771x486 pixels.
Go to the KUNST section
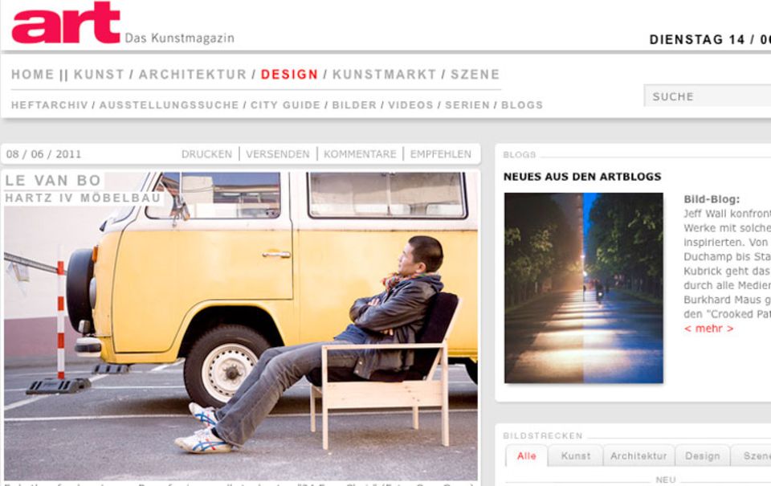pos(99,74)
